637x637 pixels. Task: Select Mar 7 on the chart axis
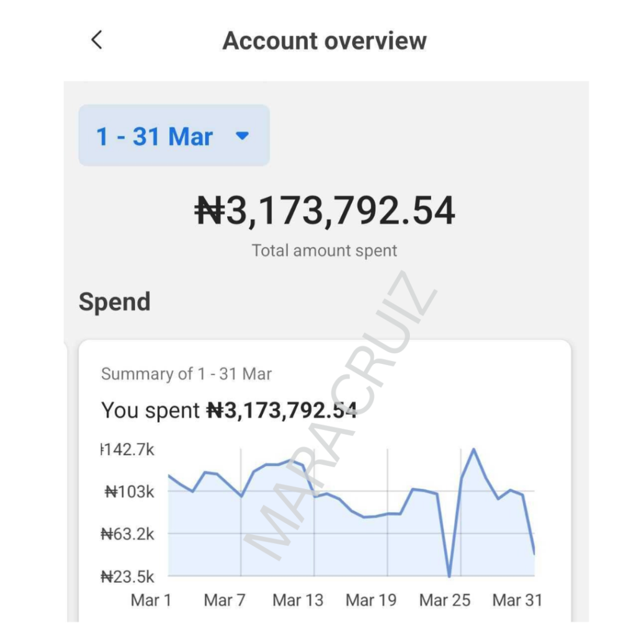(x=225, y=600)
